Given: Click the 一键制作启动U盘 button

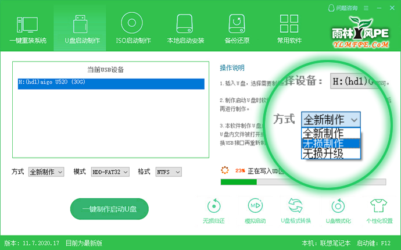Looking at the screenshot, I should click(x=109, y=209).
